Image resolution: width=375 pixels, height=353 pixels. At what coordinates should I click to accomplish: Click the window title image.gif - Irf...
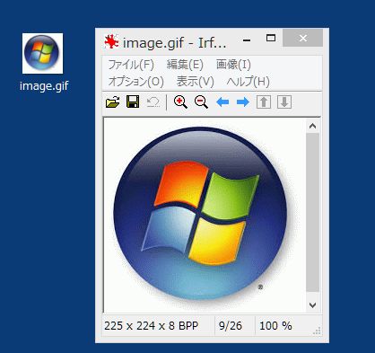coord(174,43)
